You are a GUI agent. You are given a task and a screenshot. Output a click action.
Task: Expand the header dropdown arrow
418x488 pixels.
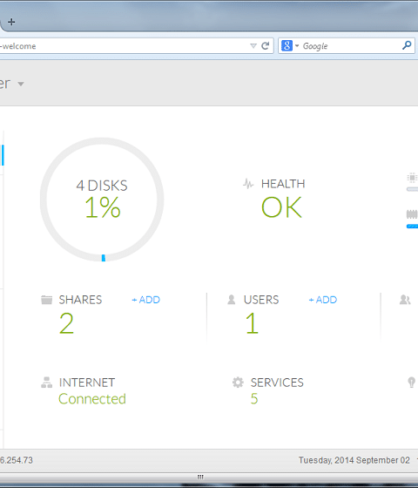[21, 84]
